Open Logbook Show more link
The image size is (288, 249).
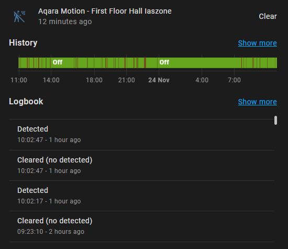257,102
